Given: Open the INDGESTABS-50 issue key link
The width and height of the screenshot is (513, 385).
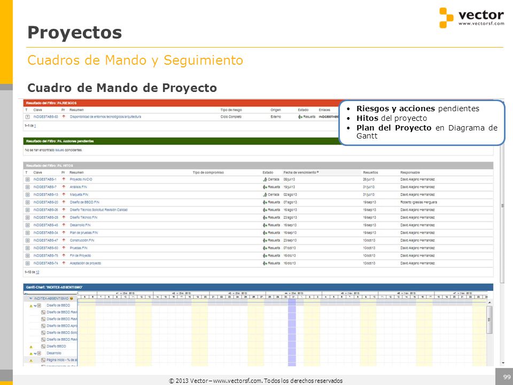Looking at the screenshot, I should (45, 248).
